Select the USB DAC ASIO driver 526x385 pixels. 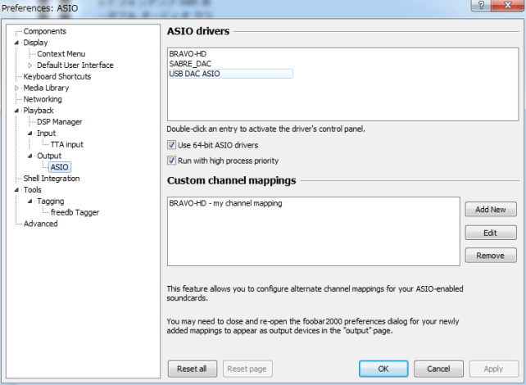pyautogui.click(x=194, y=74)
